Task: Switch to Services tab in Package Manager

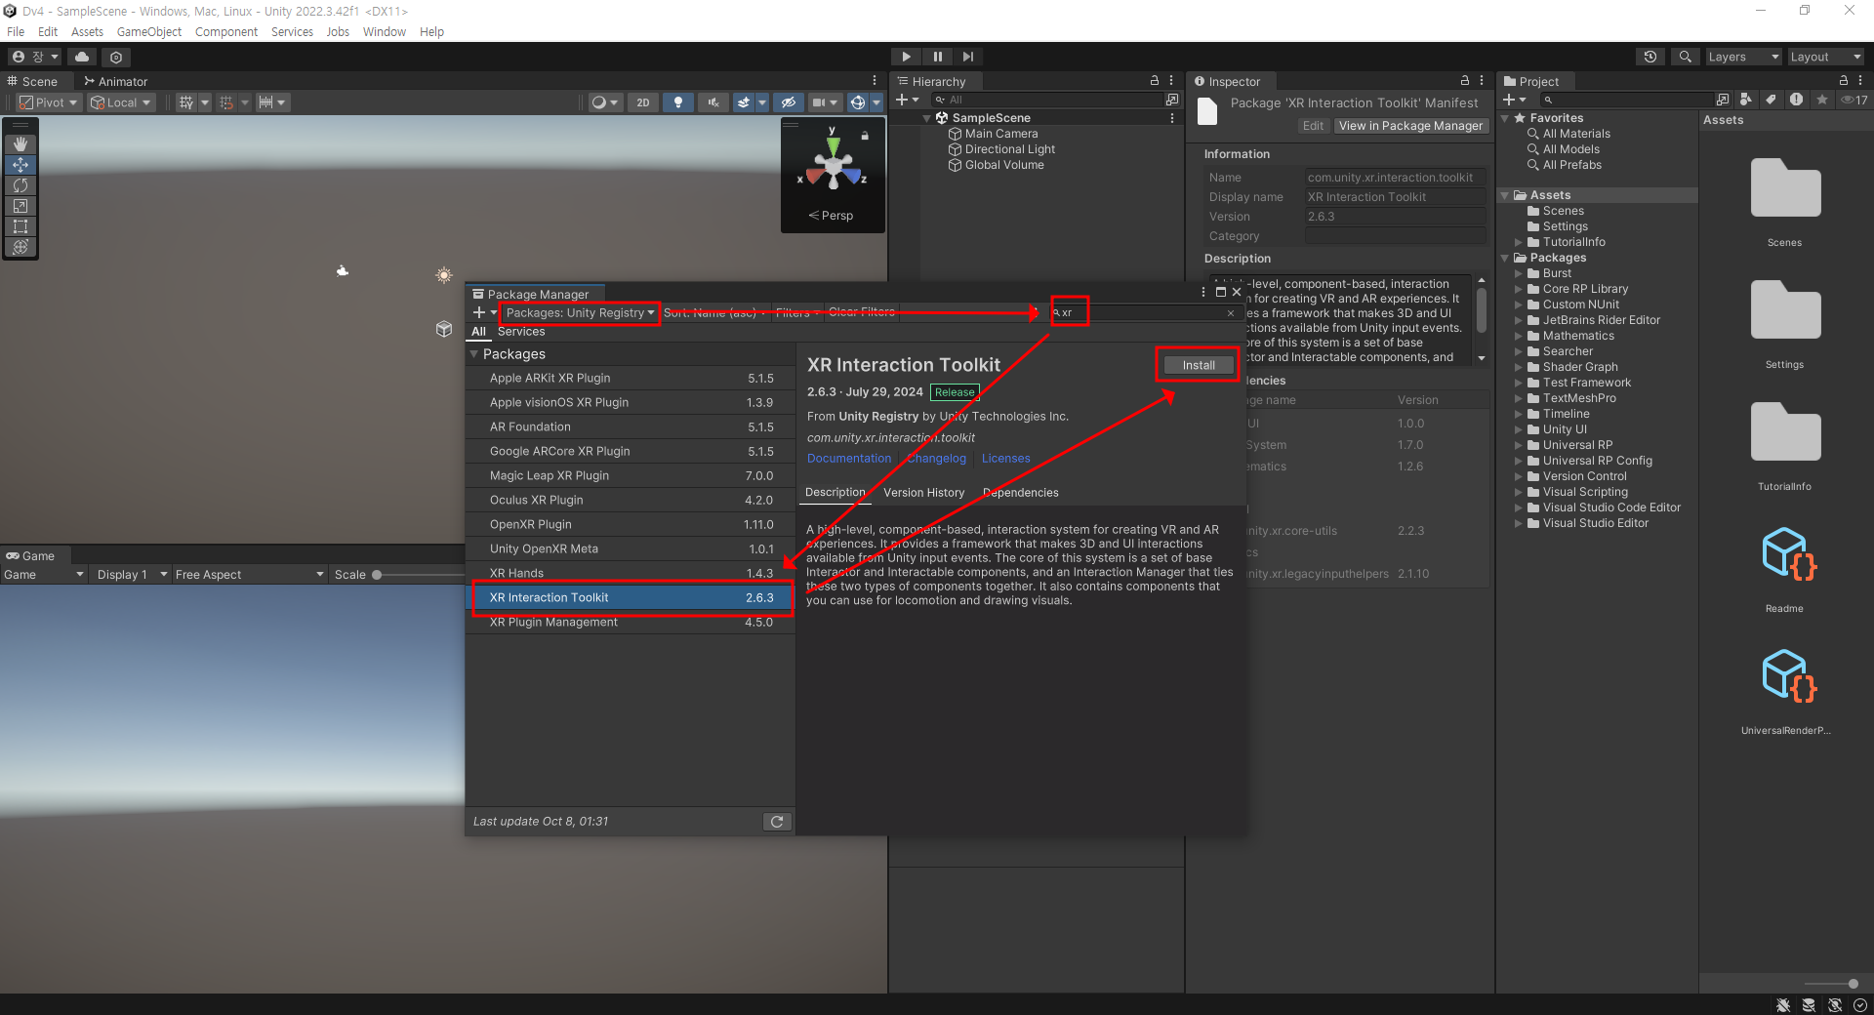Action: 521,332
